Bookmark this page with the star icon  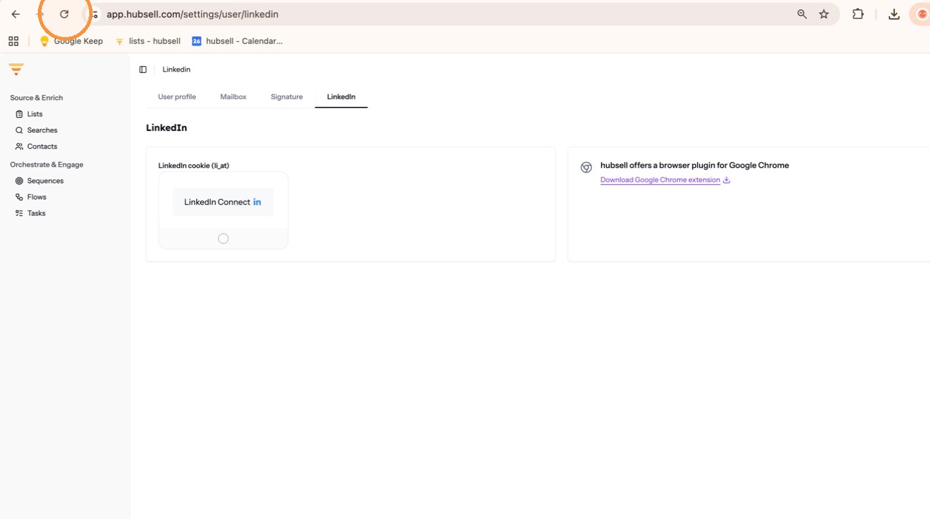[824, 14]
